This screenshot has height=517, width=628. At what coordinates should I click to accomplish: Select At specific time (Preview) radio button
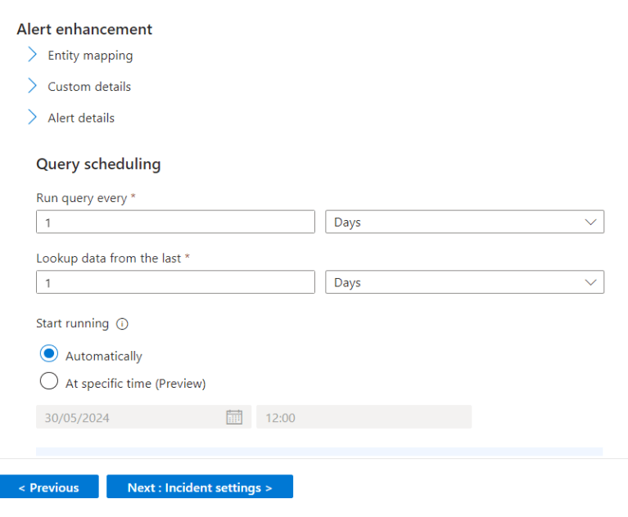tap(49, 381)
